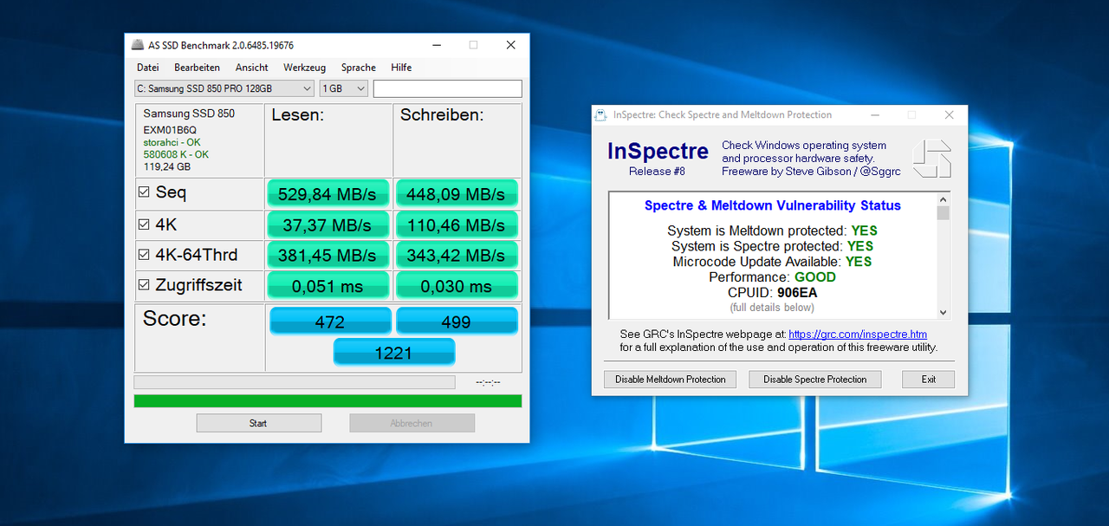Click the empty grey progress bar above green bar
Screen dimensions: 1109x526
[295, 382]
